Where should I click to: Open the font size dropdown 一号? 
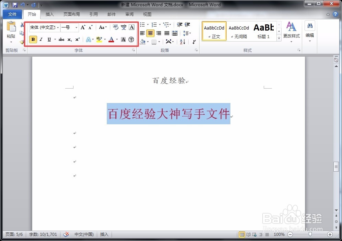click(76, 27)
